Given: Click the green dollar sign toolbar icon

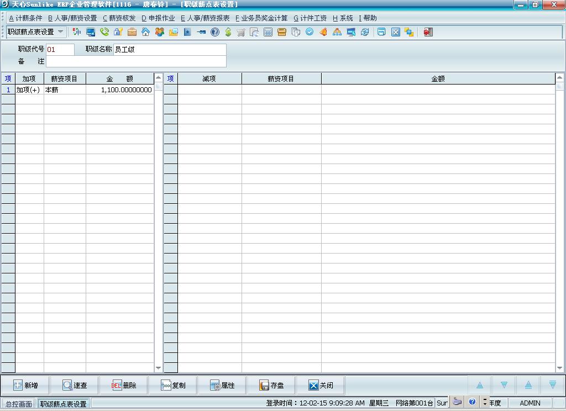Looking at the screenshot, I should [228, 32].
